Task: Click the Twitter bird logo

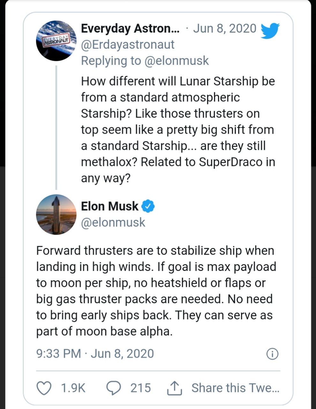Action: coord(270,30)
